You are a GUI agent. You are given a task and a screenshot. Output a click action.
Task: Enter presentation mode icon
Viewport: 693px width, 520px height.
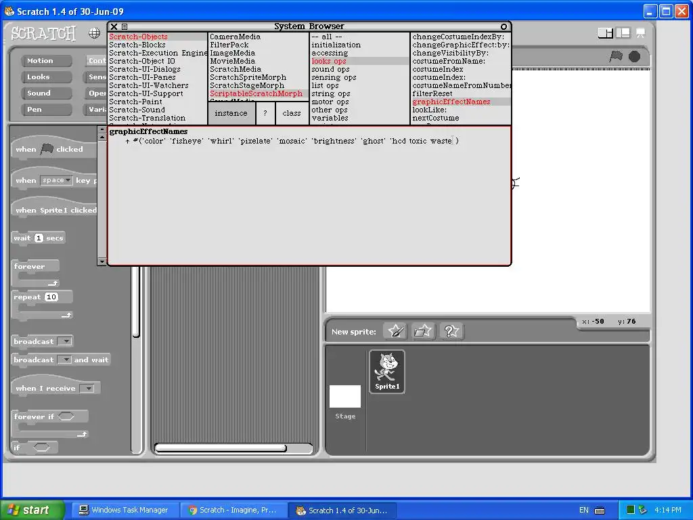(640, 32)
